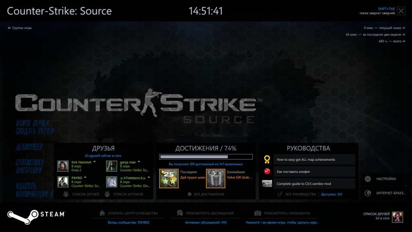The height and width of the screenshot is (232, 412).
Task: Open dropdown arrow next to PAYRO
Action: pos(85,177)
